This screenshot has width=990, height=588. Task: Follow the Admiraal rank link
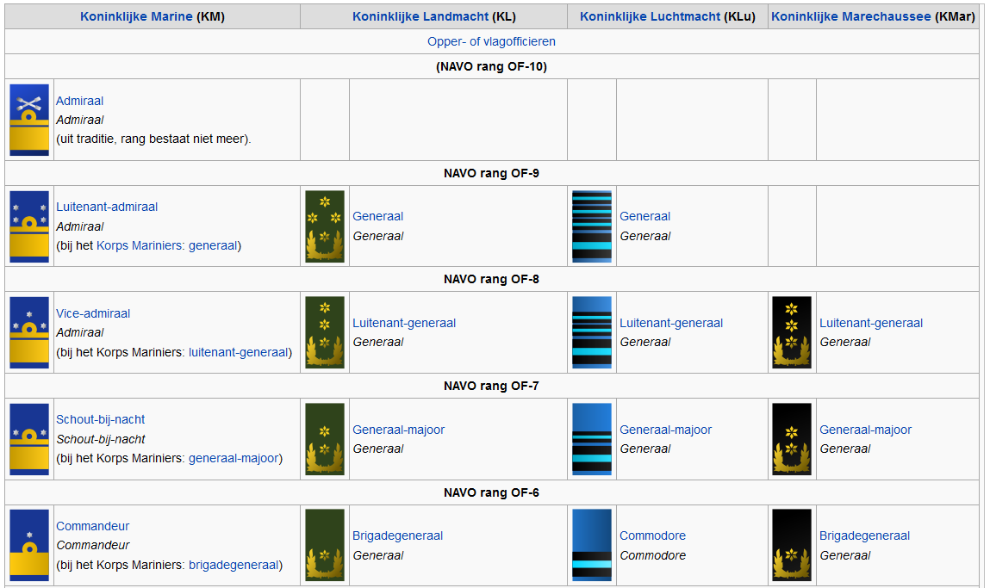point(79,101)
